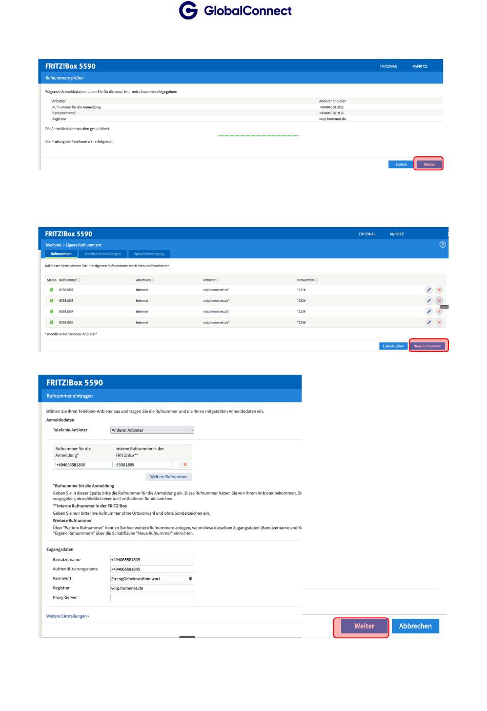Image resolution: width=487 pixels, height=711 pixels.
Task: Click the Liste drucken button
Action: 393,346
